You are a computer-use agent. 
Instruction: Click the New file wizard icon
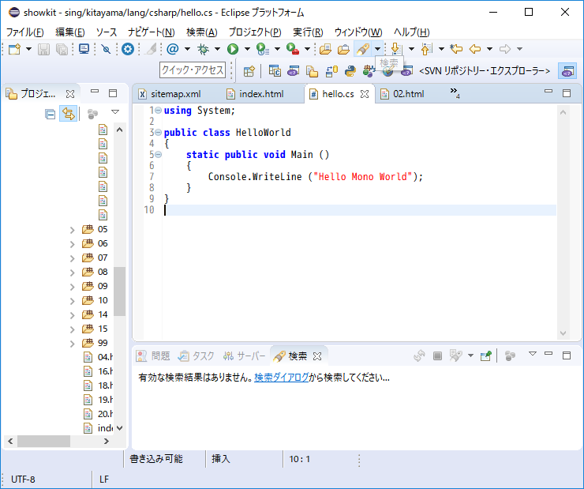pos(14,49)
